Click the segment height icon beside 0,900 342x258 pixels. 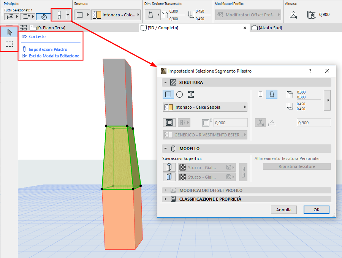(x=312, y=15)
